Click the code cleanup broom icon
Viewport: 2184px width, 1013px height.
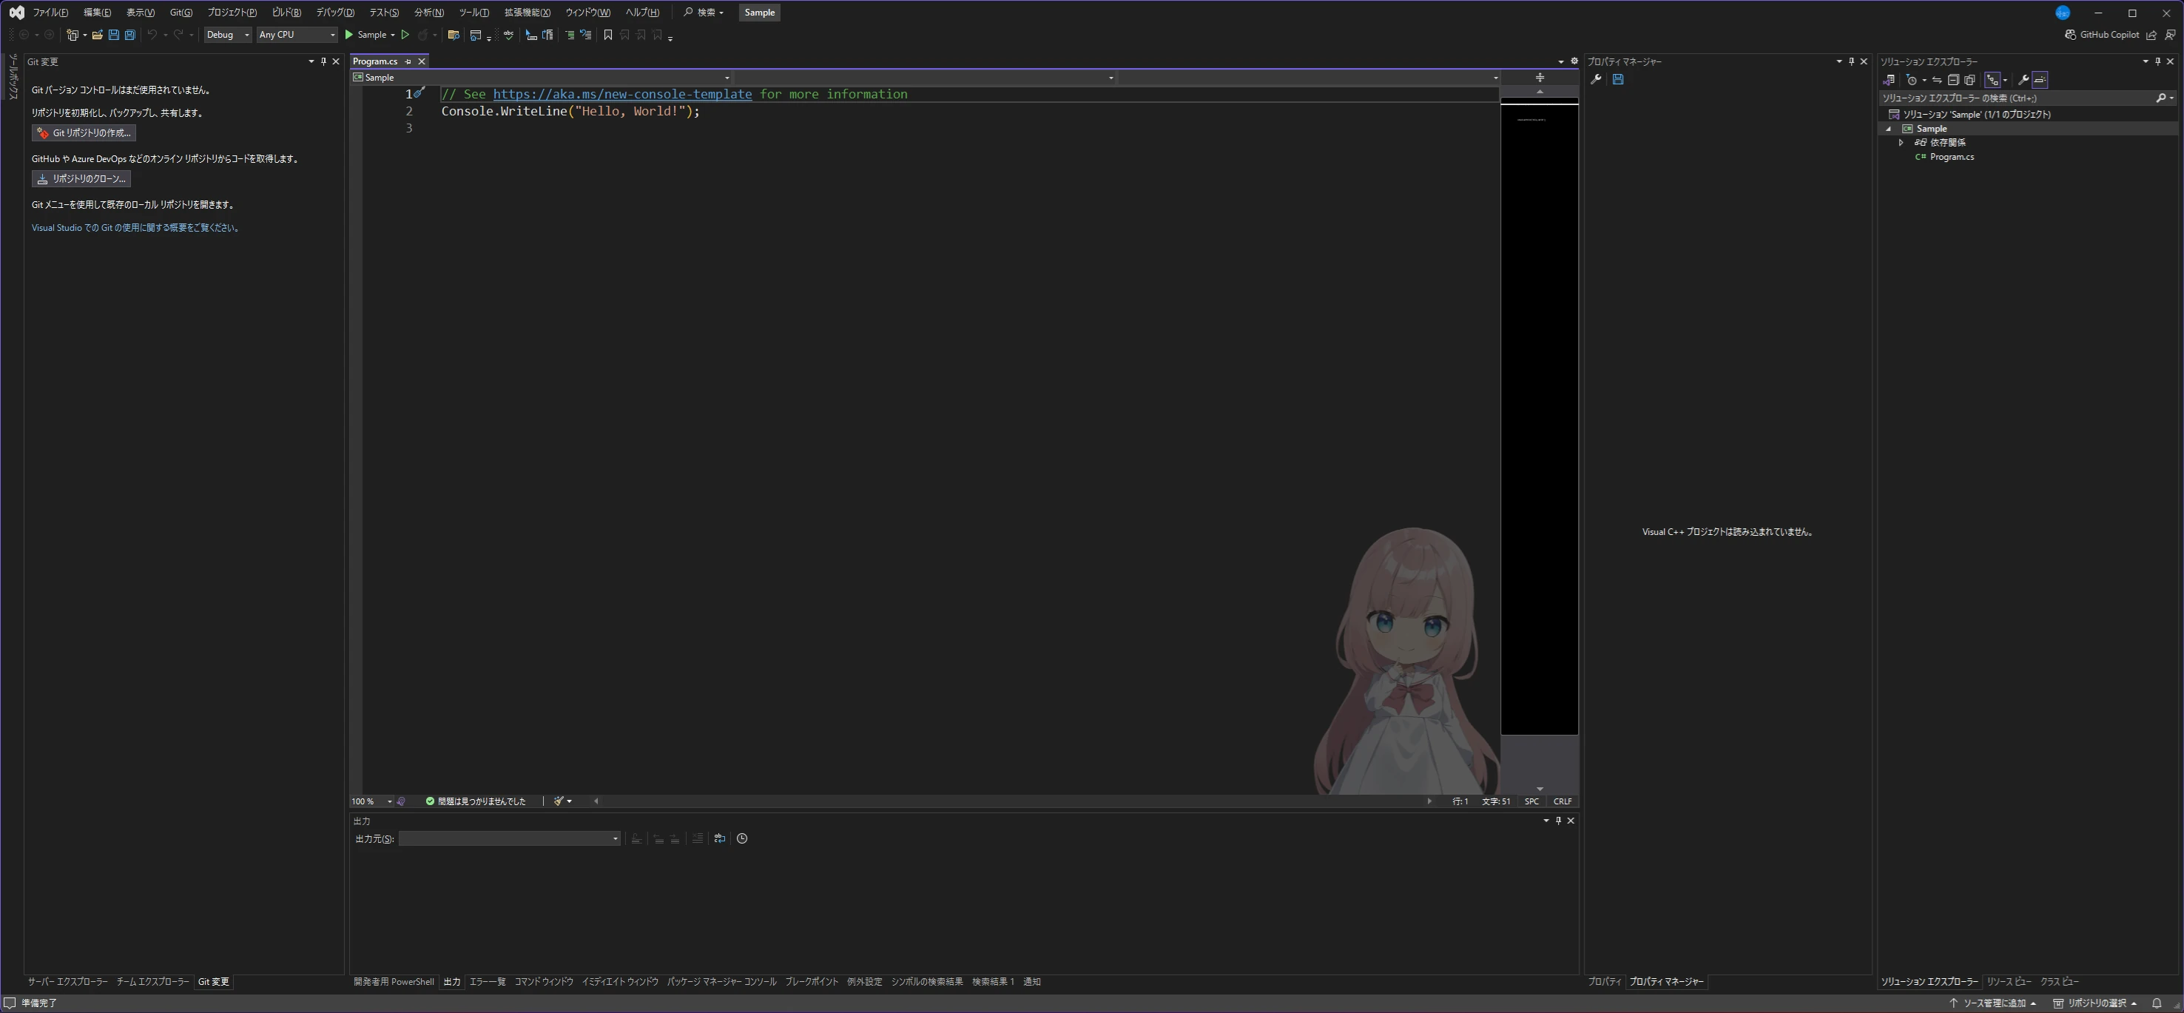pyautogui.click(x=559, y=801)
